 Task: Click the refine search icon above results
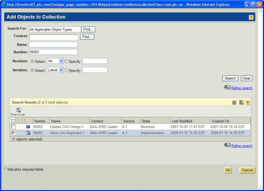click(227, 88)
